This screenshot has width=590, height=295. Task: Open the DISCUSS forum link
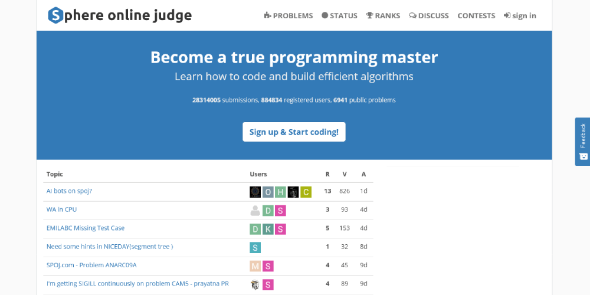pos(429,16)
